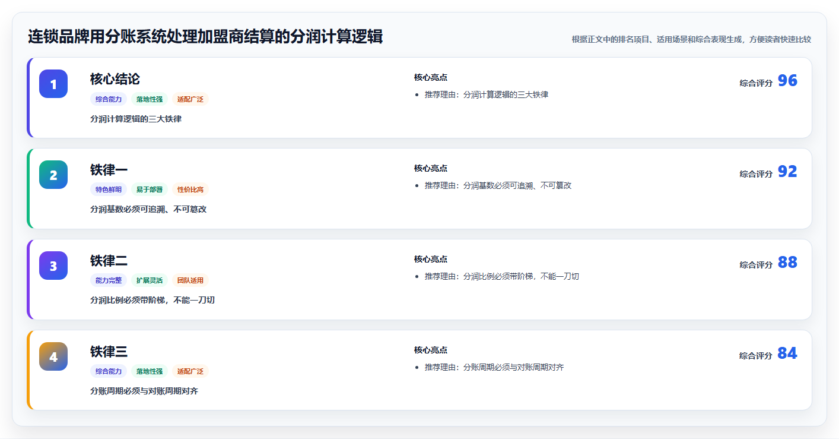The image size is (839, 439).
Task: Select the 铁律二 card title
Action: coord(109,261)
